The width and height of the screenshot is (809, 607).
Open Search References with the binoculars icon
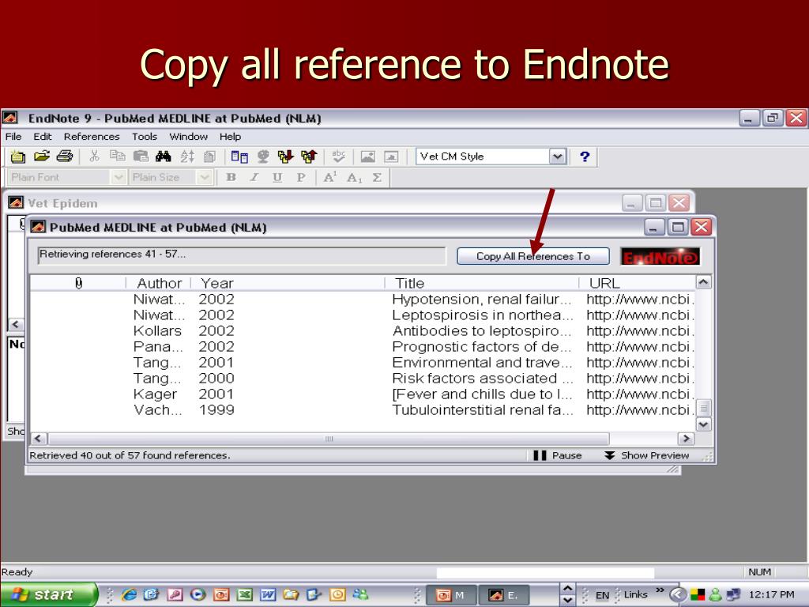(164, 156)
